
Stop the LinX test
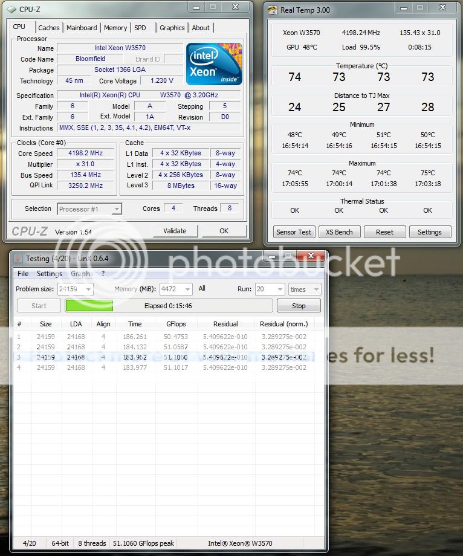(299, 306)
